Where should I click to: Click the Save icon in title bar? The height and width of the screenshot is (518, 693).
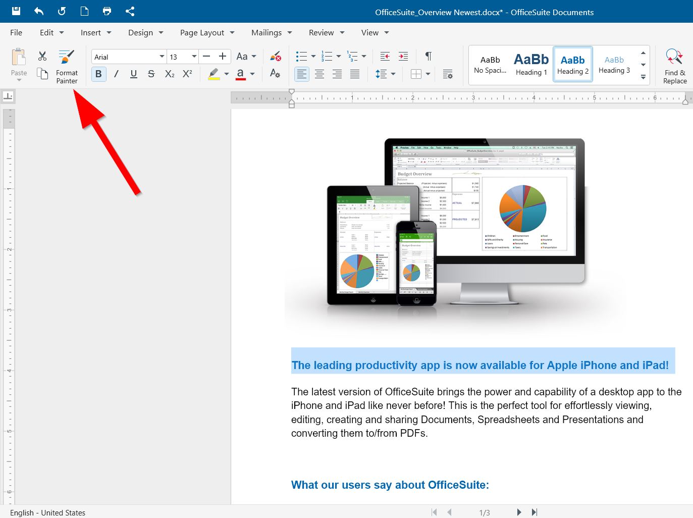16,11
